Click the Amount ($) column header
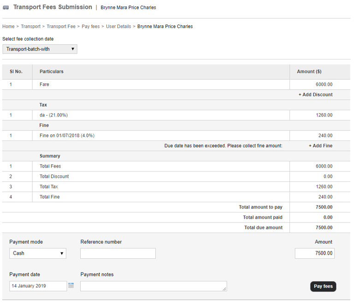 (309, 71)
